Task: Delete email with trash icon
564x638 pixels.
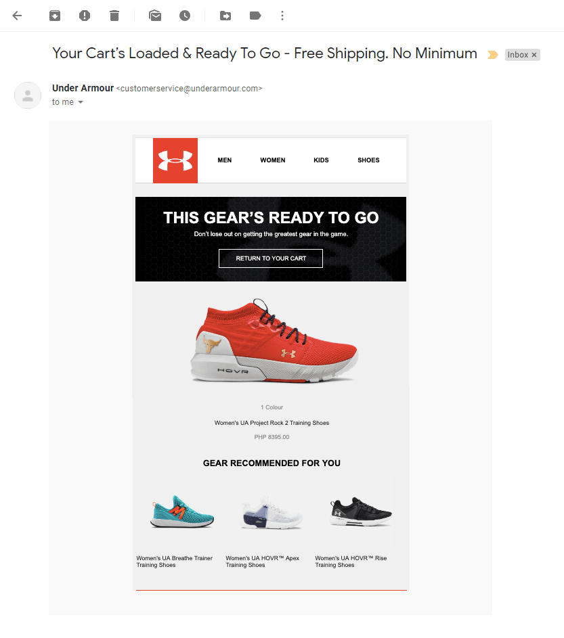Action: pos(114,16)
